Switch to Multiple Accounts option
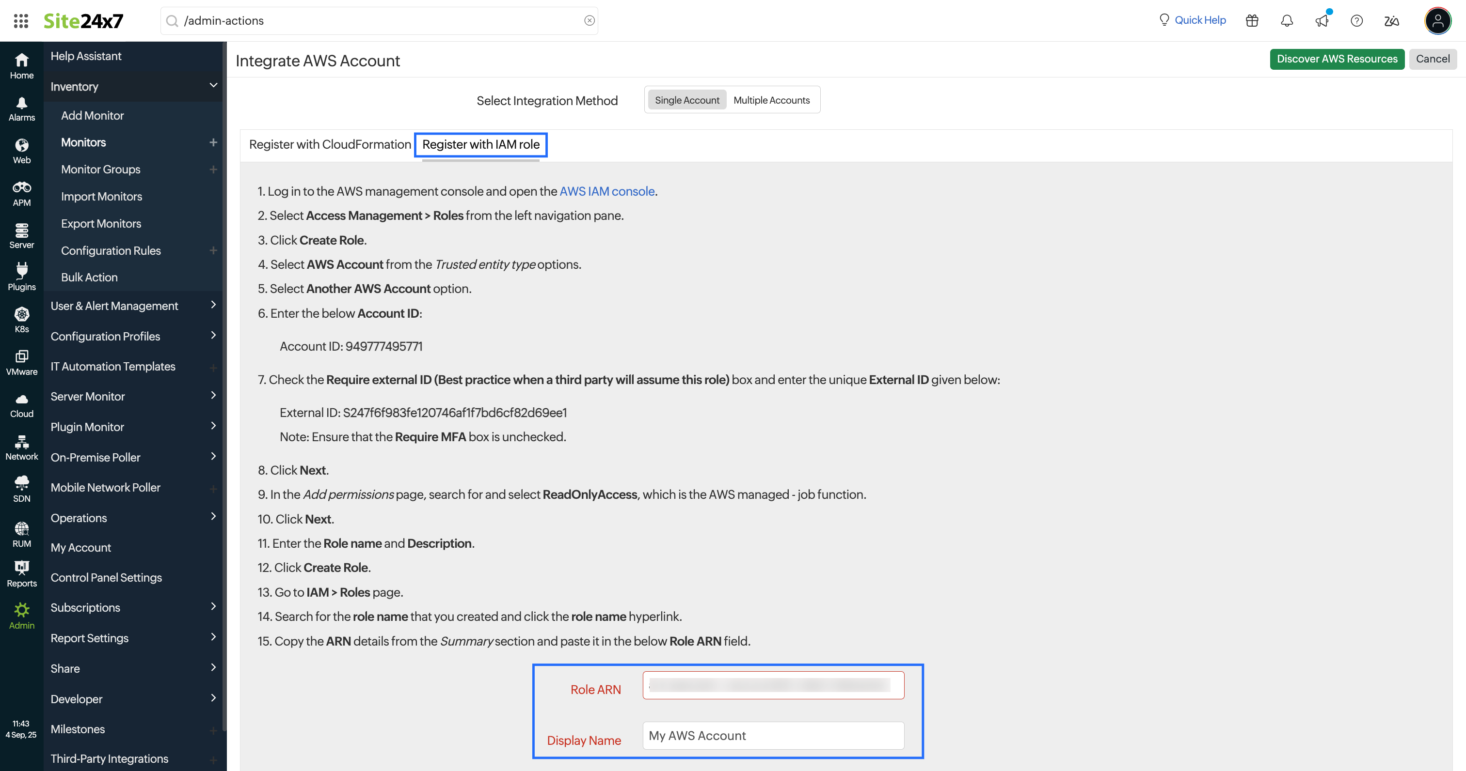Screen dimensions: 1466x771 tap(771, 100)
